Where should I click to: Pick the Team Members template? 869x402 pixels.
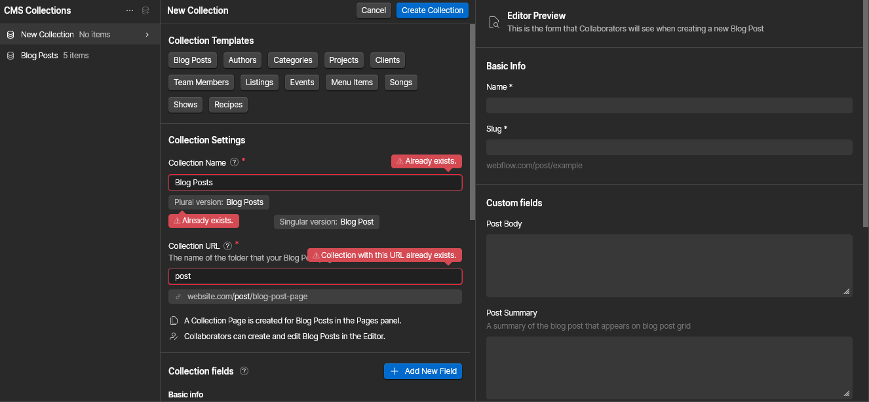pos(201,82)
